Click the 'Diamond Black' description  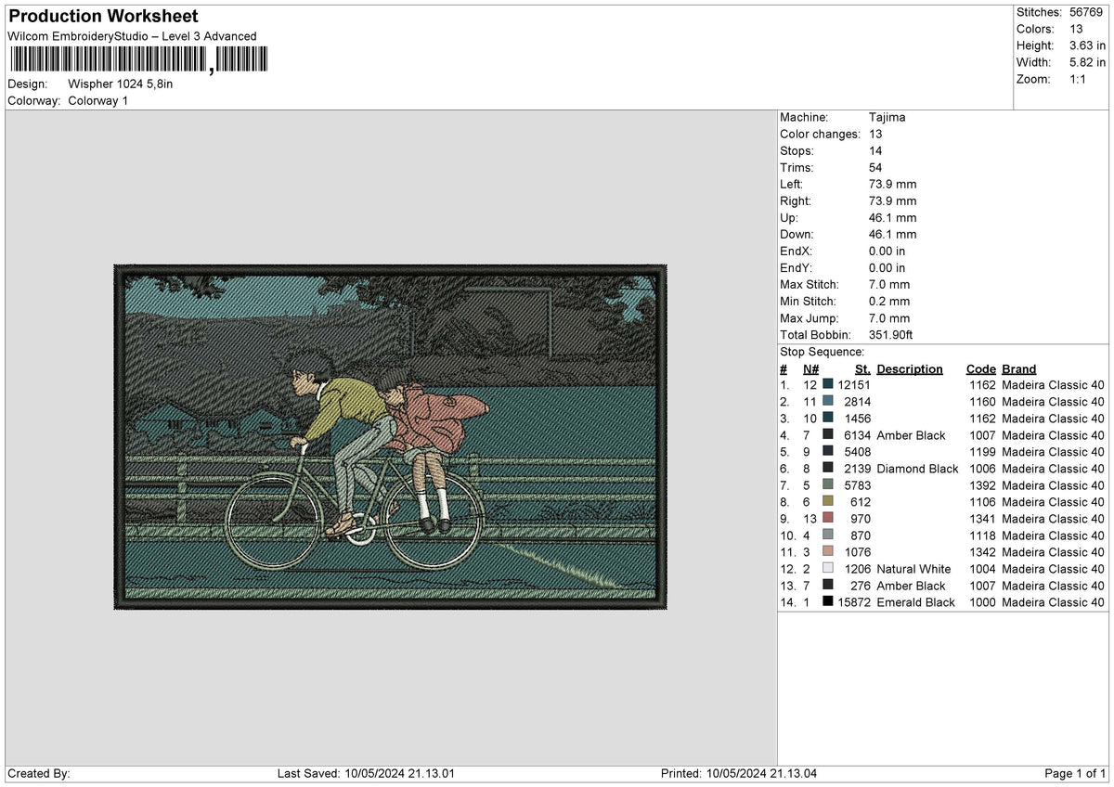coord(917,468)
